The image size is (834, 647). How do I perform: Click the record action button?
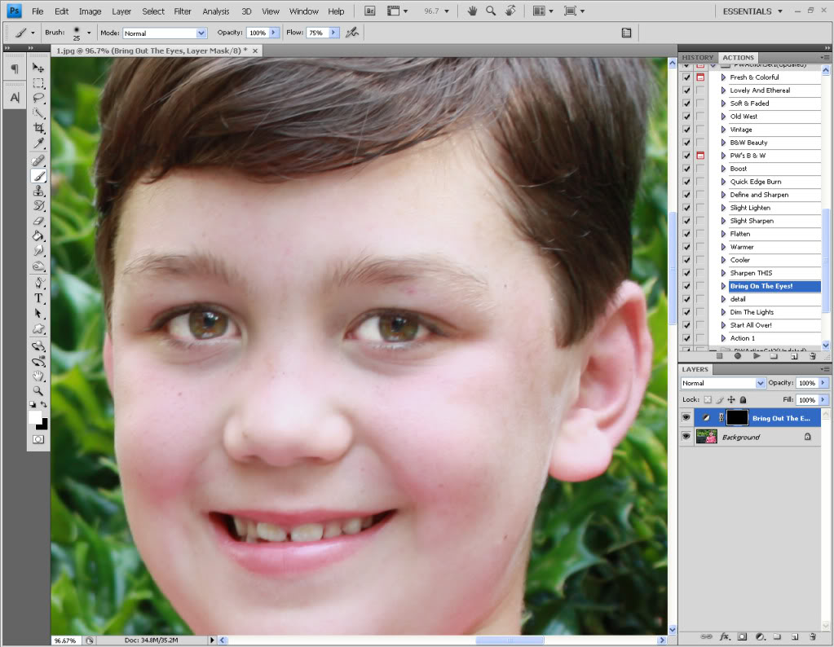[737, 355]
